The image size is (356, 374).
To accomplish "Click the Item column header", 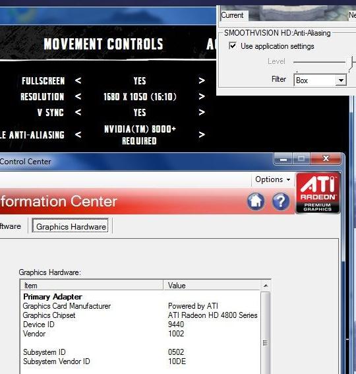I will click(92, 285).
